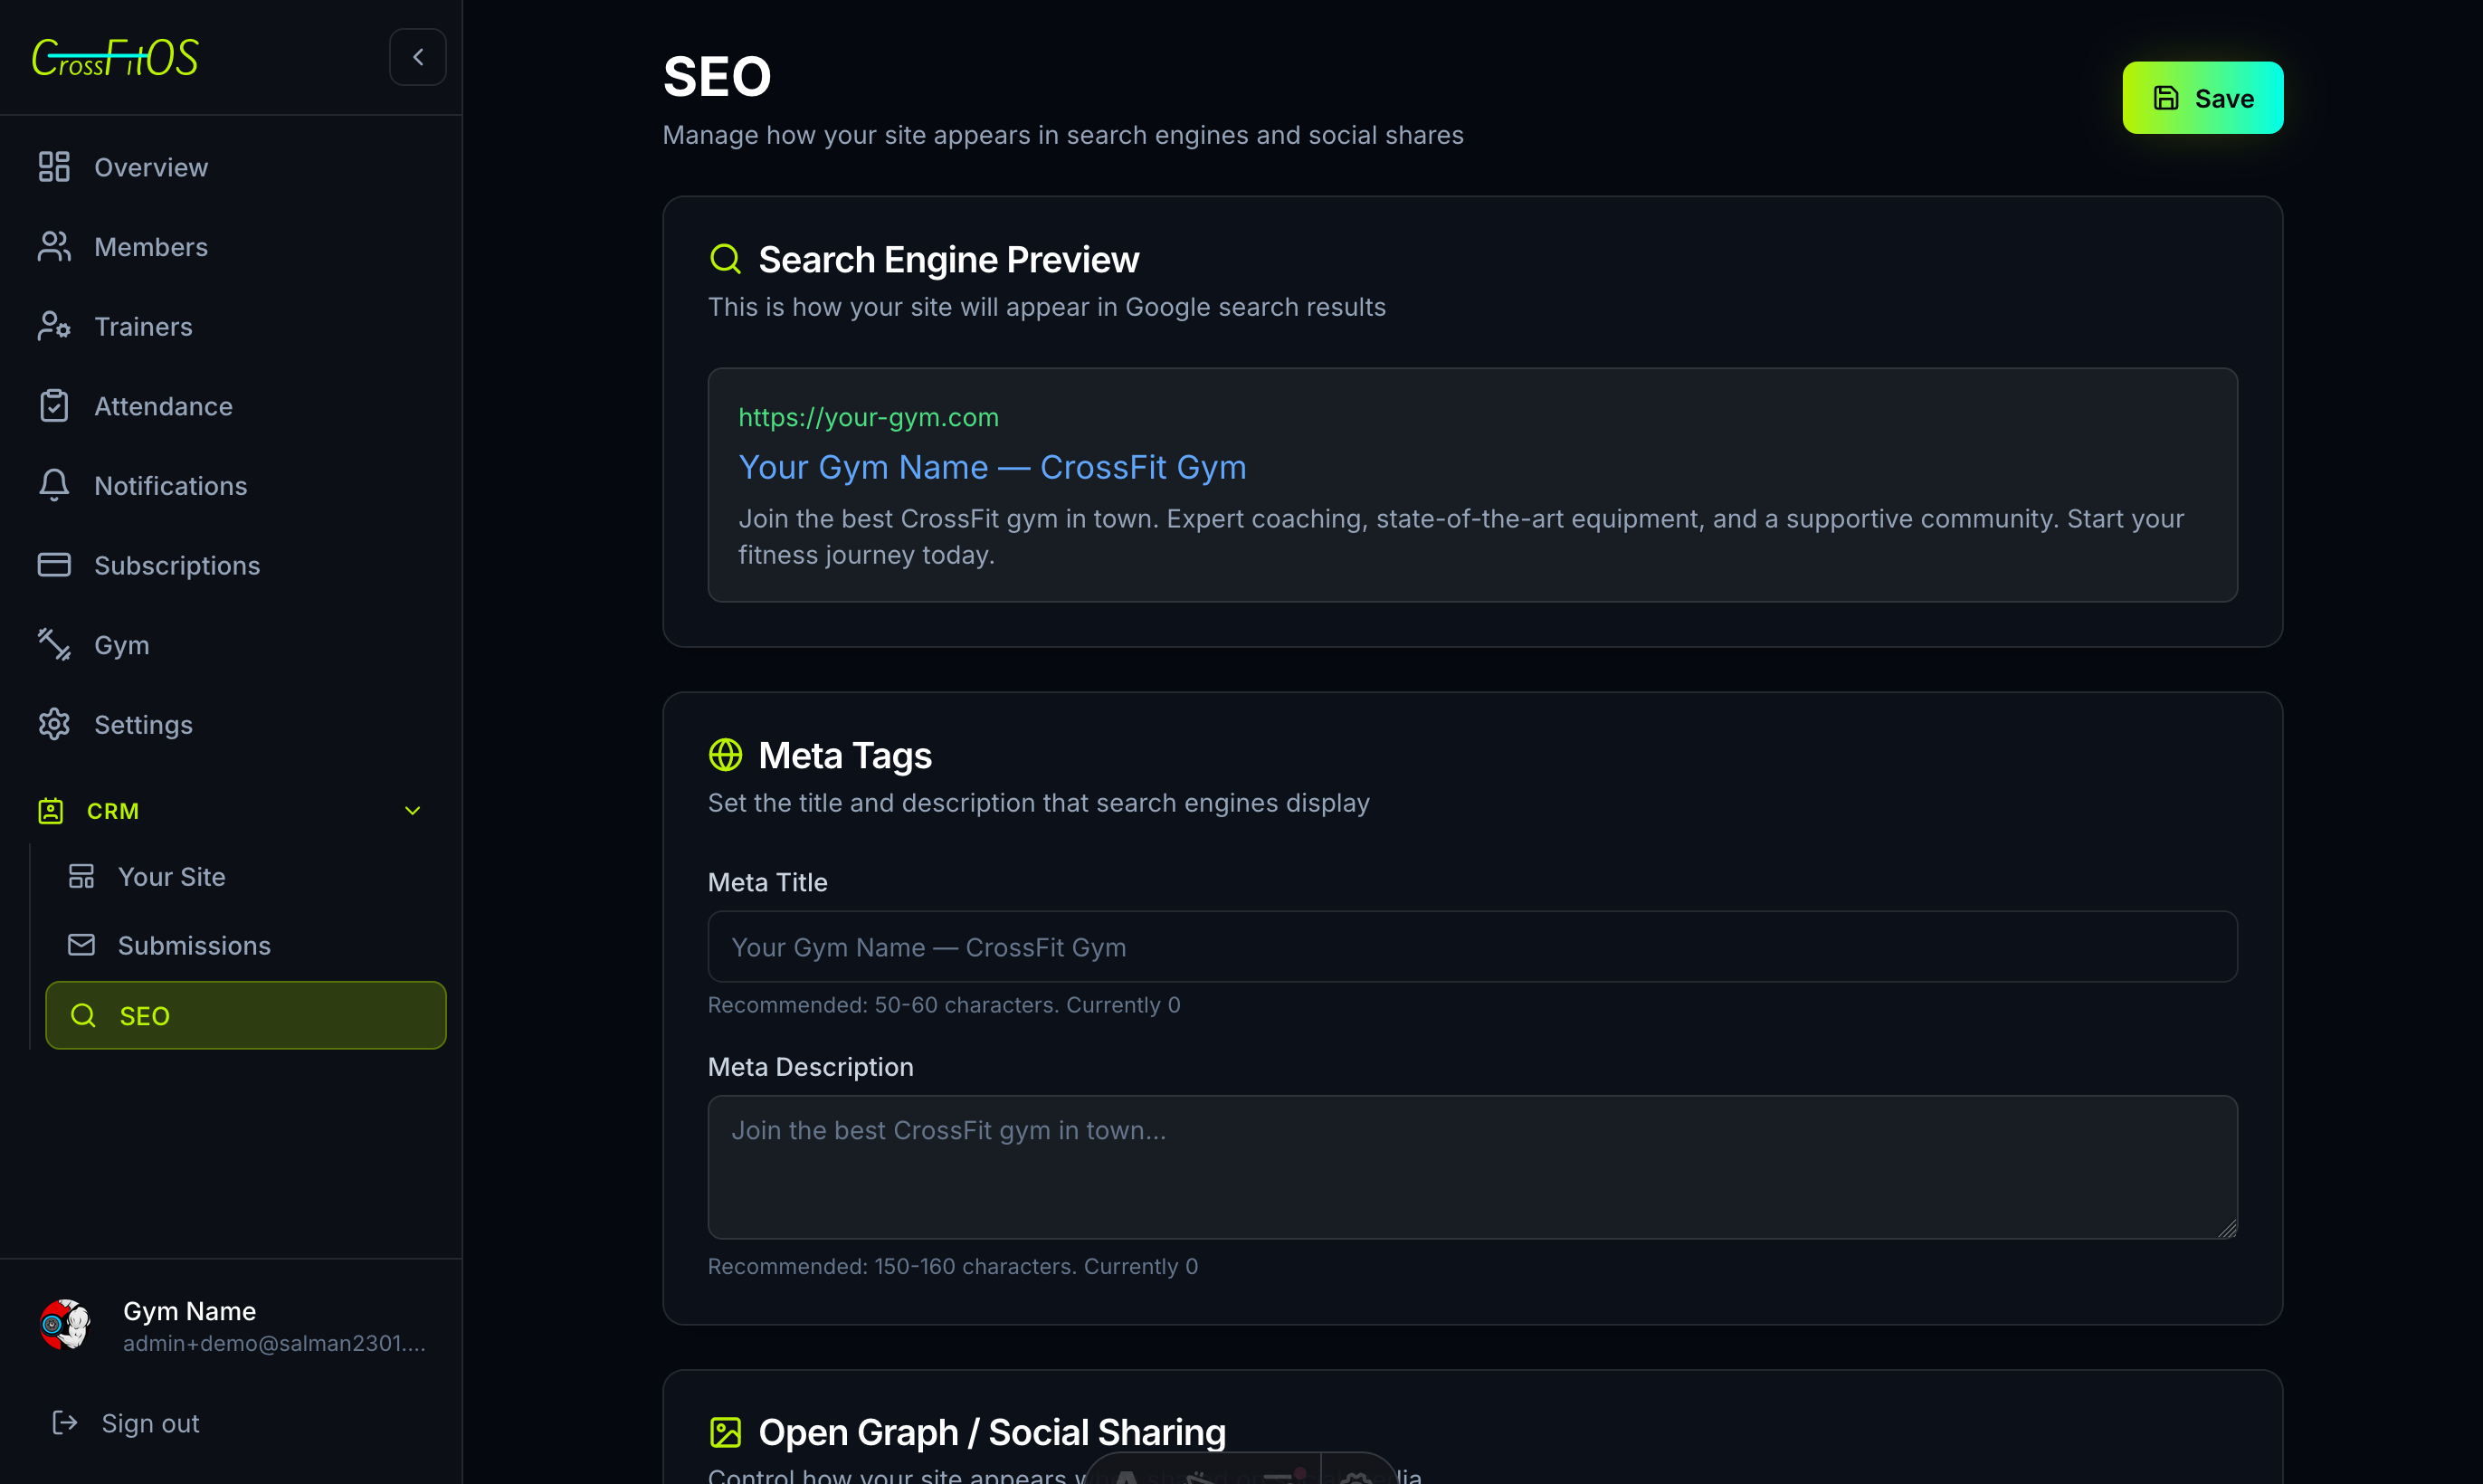Click the admin+demo email address

(x=274, y=1344)
